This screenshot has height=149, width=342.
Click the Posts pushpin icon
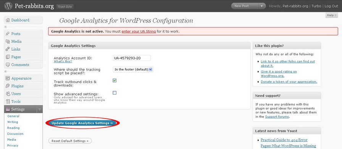(8, 34)
